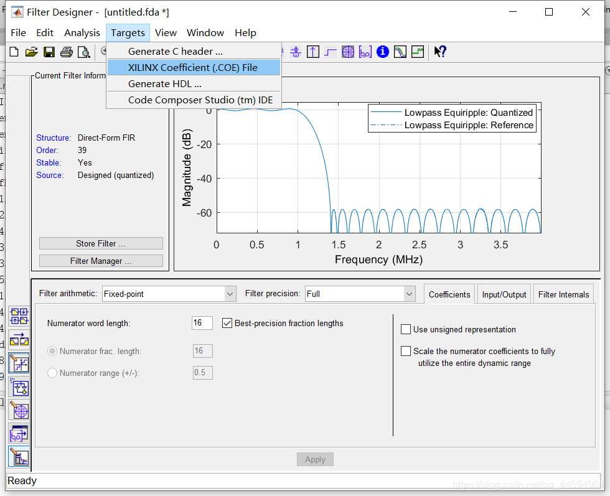Open the Transform filter sidebar panel

pyautogui.click(x=19, y=340)
